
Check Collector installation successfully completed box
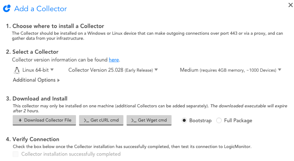click(16, 154)
